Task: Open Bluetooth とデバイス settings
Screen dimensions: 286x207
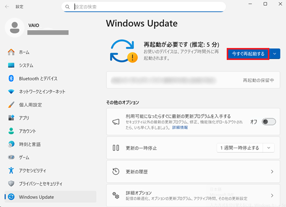Action: [x=50, y=78]
